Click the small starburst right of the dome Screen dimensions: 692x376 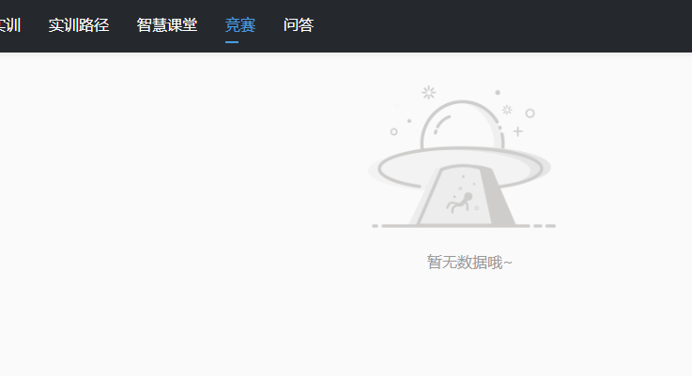(507, 110)
